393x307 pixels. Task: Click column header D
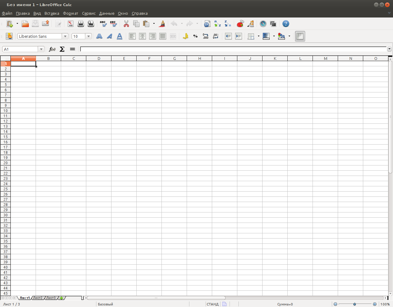coord(99,58)
